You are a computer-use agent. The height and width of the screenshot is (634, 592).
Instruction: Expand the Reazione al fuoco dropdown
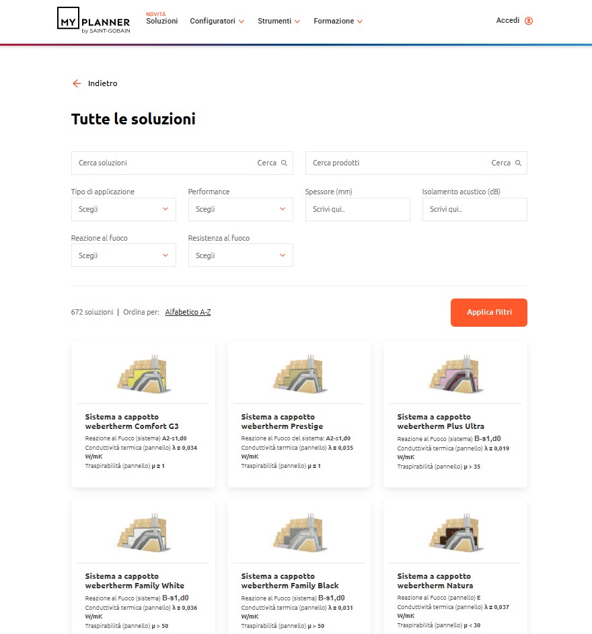[x=124, y=255]
